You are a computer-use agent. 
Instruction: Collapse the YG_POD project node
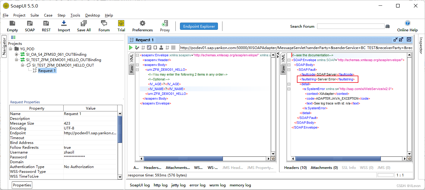11,49
